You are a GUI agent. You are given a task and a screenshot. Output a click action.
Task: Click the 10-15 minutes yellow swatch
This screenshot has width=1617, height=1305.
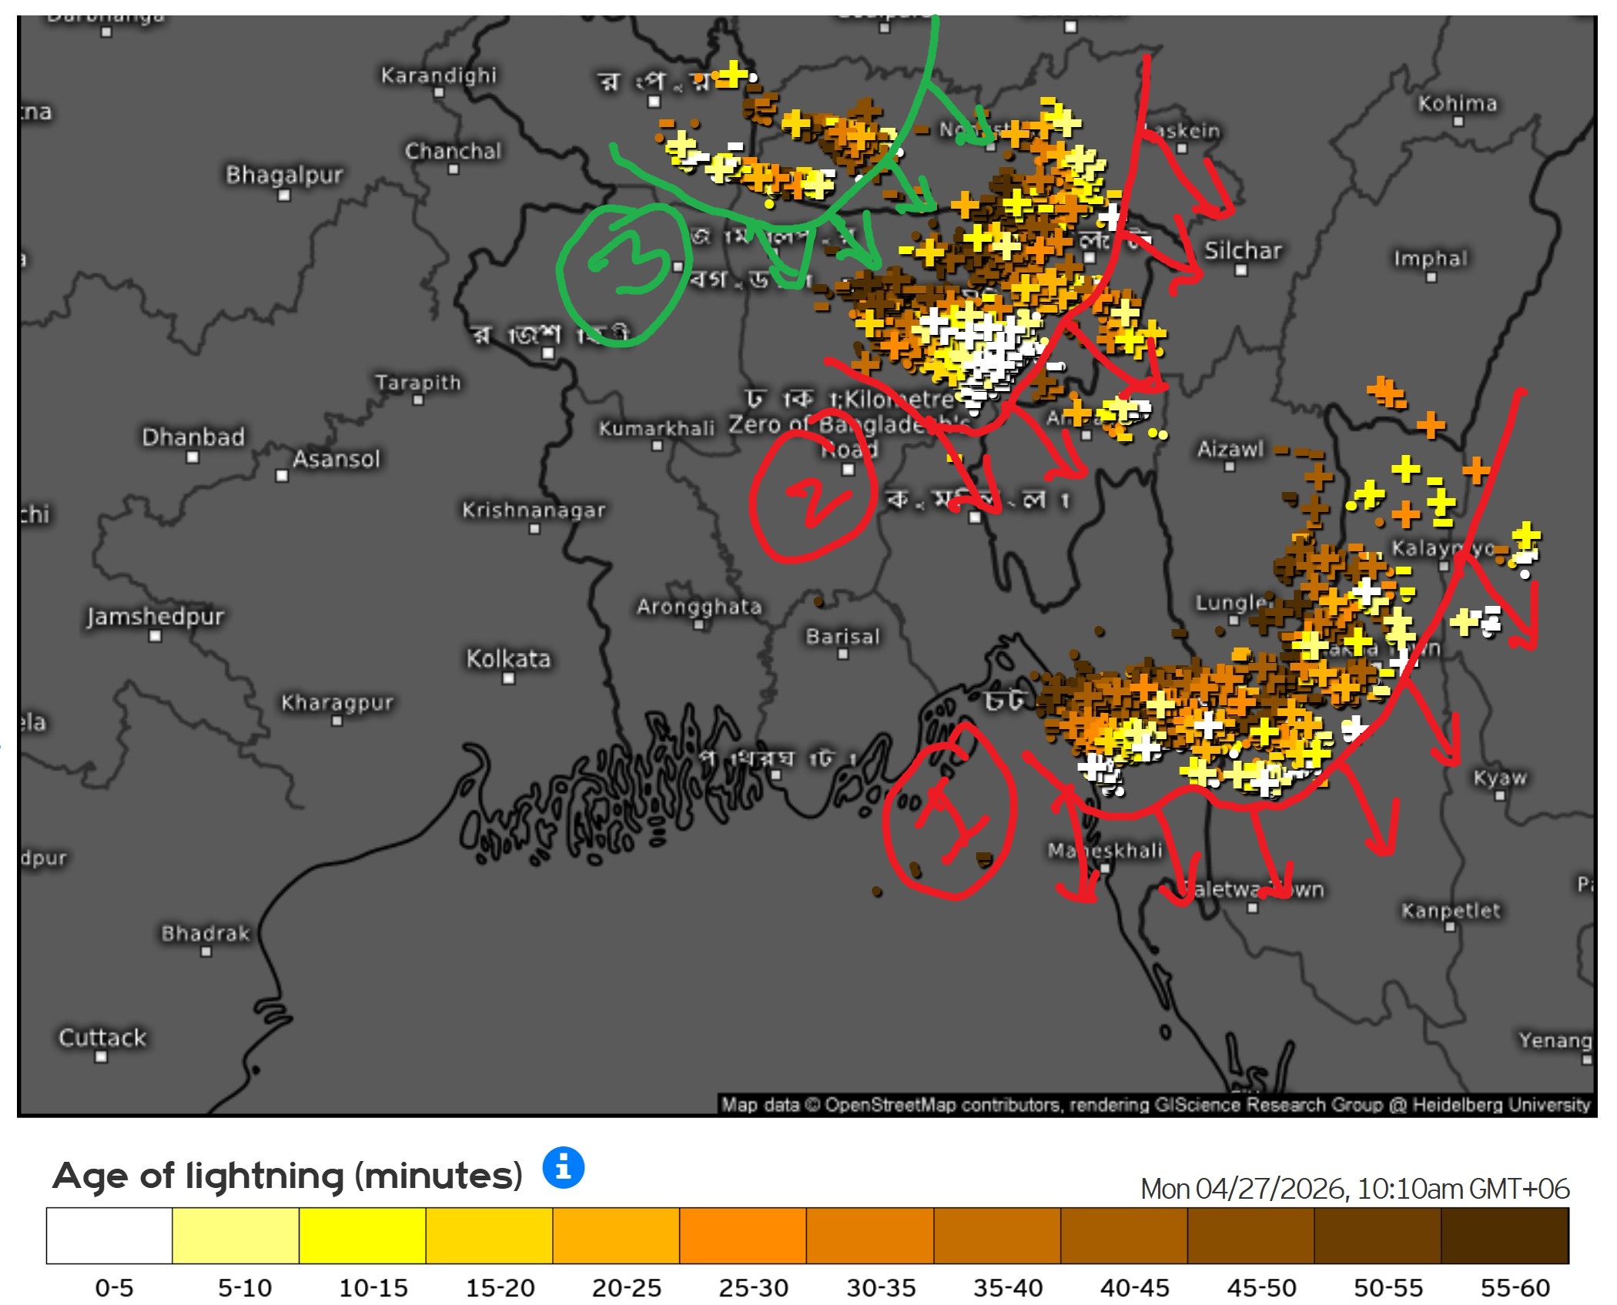click(x=362, y=1235)
